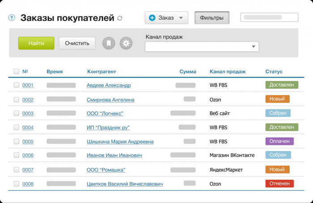Open order number 0003 link
313x203 pixels.
coord(28,113)
